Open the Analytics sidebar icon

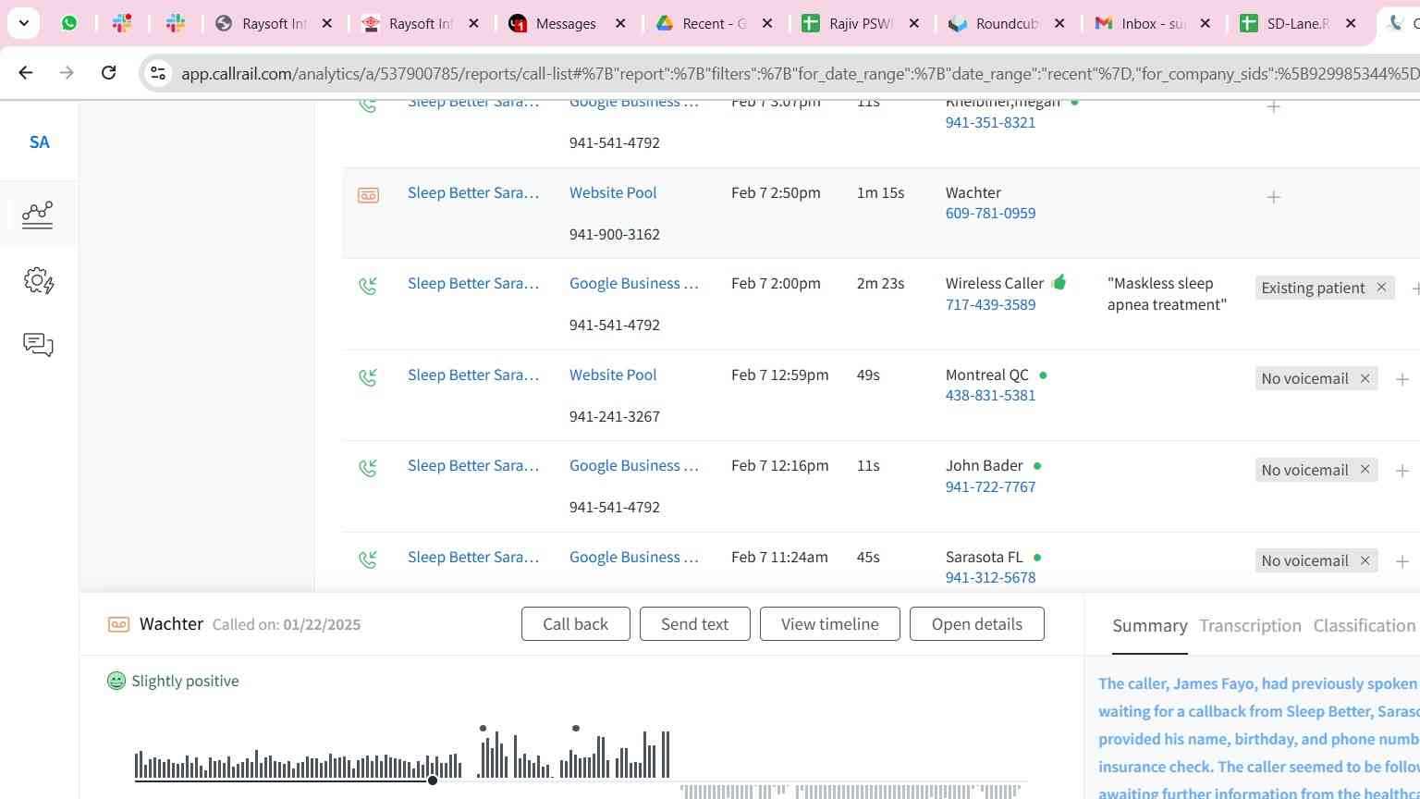[38, 215]
